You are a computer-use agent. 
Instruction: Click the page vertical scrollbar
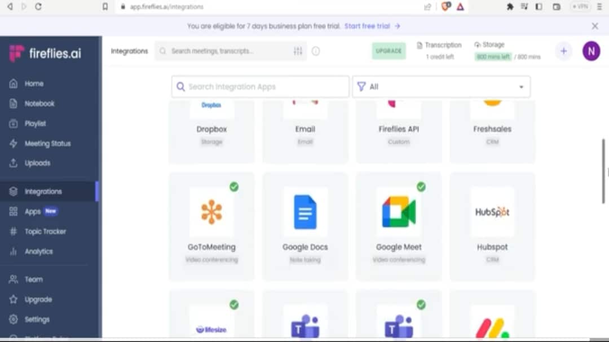tap(603, 171)
